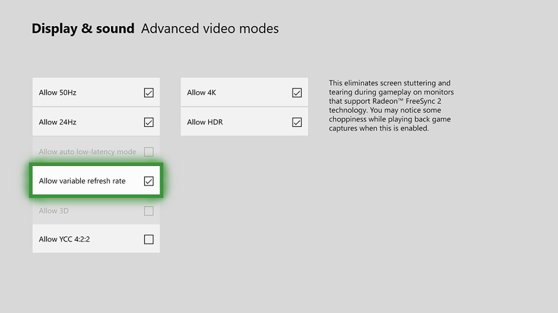Open the Display & sound breadcrumb
Viewport: 558px width, 313px height.
tap(83, 28)
